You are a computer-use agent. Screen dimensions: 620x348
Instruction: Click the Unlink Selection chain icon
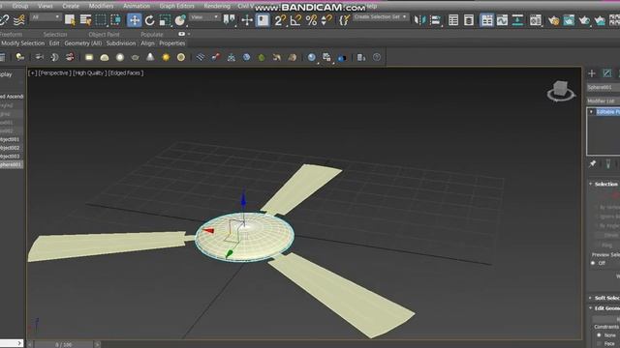click(4, 19)
